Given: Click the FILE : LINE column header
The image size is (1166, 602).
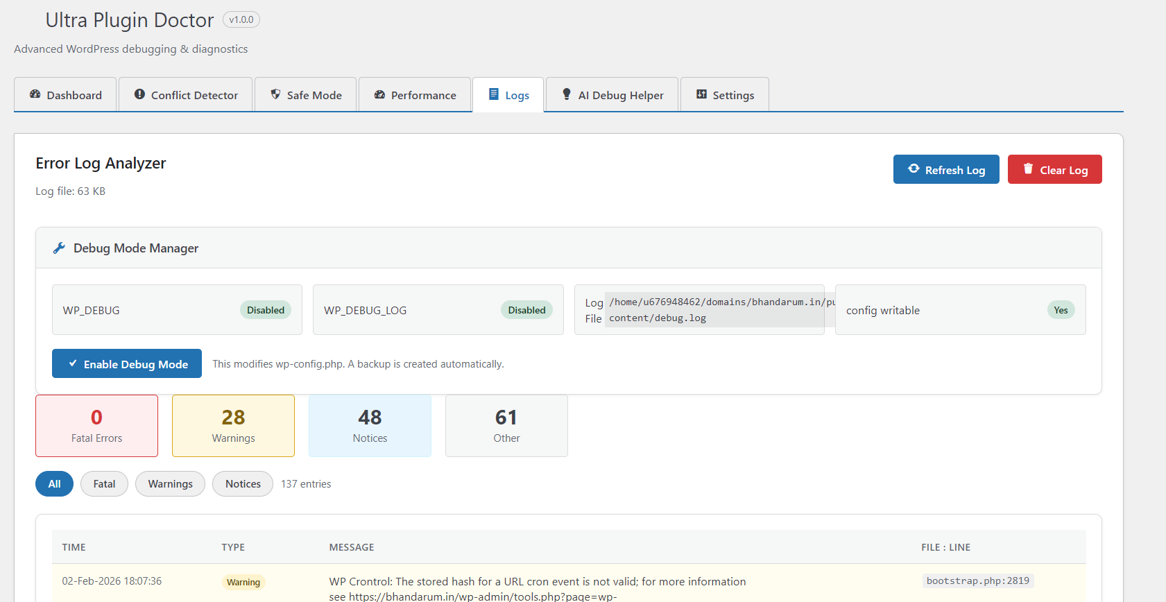Looking at the screenshot, I should coord(945,547).
